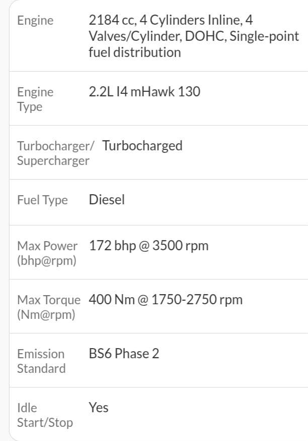Click the Max Torque label

point(49,300)
